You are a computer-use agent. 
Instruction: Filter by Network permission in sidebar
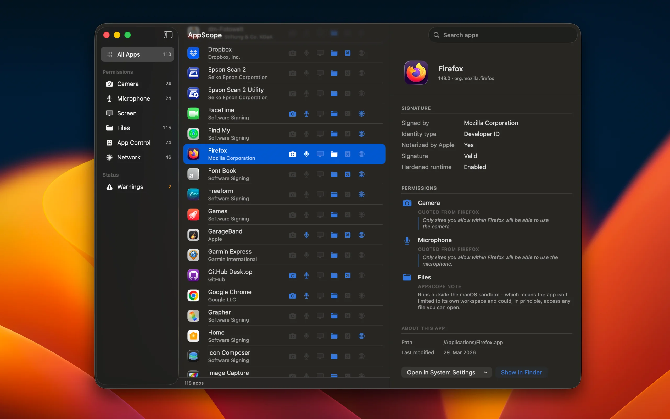coord(137,157)
